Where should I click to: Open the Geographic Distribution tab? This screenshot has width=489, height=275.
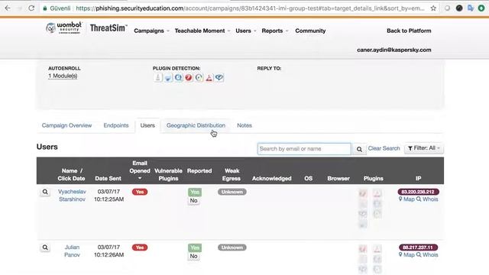(x=196, y=125)
